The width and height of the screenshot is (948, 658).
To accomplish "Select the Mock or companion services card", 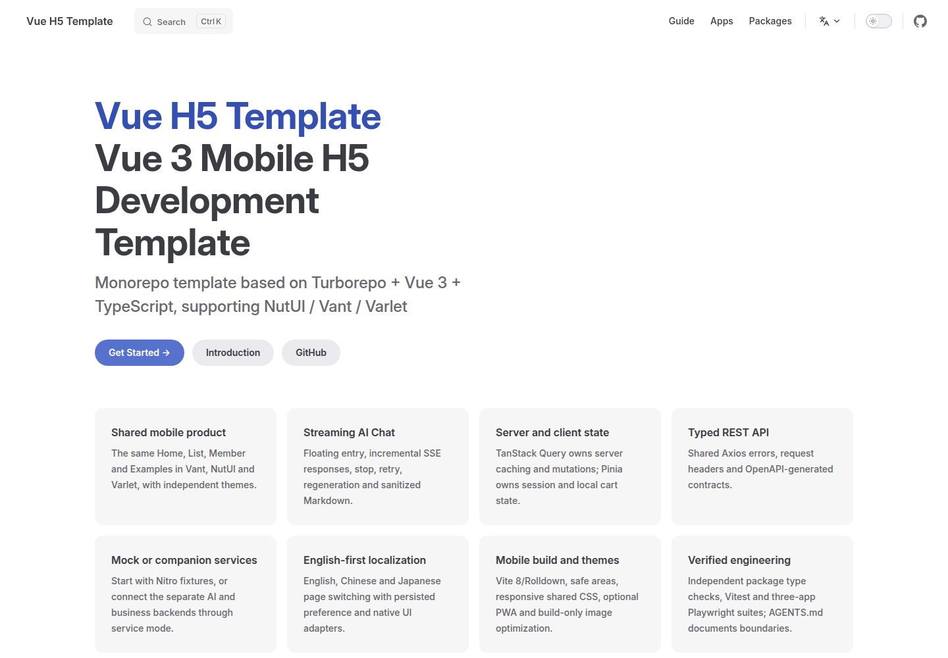I will point(186,594).
